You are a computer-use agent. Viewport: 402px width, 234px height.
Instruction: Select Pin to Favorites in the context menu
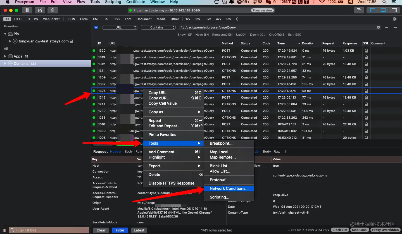pyautogui.click(x=173, y=135)
